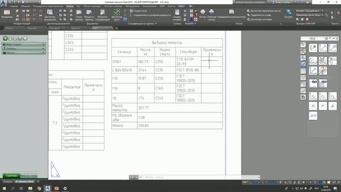Open the Лист ribbon tab
Viewport: 341px width, 192px height.
[x=181, y=6]
